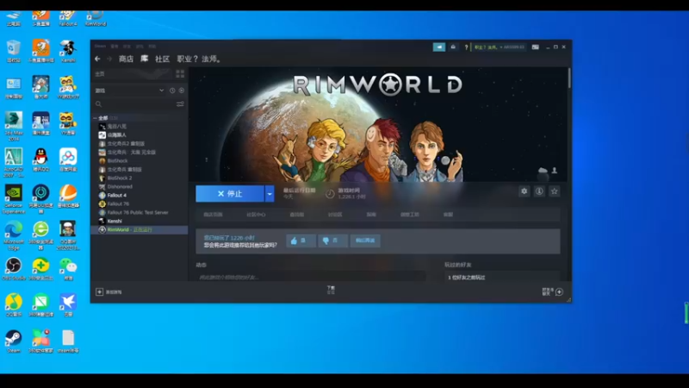Open launch options arrow beside Stop
689x388 pixels.
coord(270,193)
